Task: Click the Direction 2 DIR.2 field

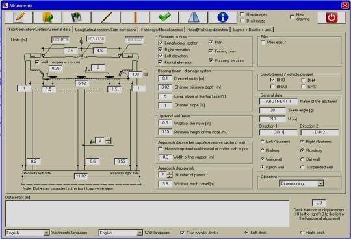Action: (320, 132)
